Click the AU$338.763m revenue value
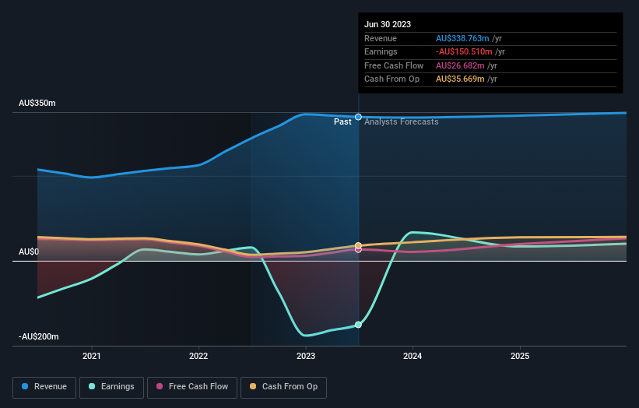Viewport: 639px width, 408px height. point(462,38)
